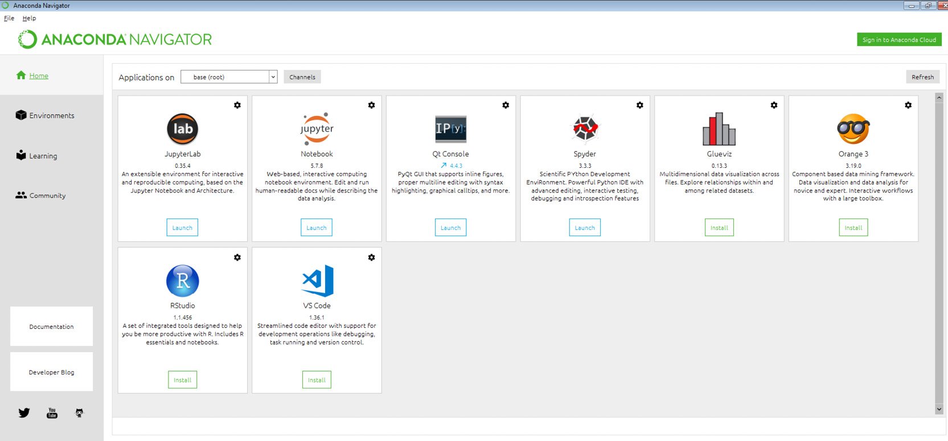The width and height of the screenshot is (948, 441).
Task: Click the Glueviz 0.13.3 version text
Action: (719, 166)
